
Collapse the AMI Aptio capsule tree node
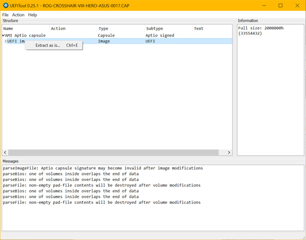(x=3, y=35)
